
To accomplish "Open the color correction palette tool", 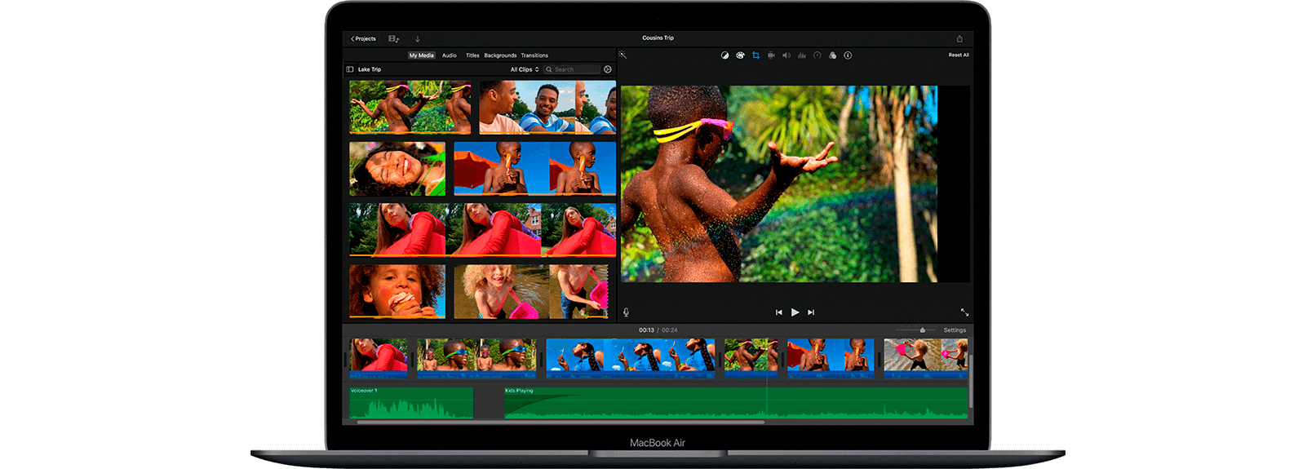I will point(740,55).
